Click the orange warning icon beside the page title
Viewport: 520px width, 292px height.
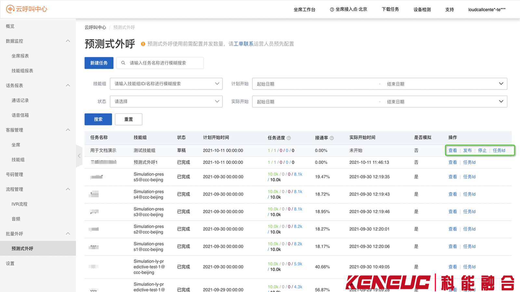[143, 44]
